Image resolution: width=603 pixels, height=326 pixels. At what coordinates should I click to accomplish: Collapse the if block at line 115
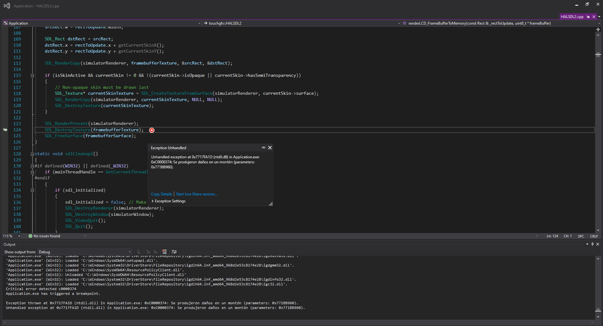click(x=32, y=76)
